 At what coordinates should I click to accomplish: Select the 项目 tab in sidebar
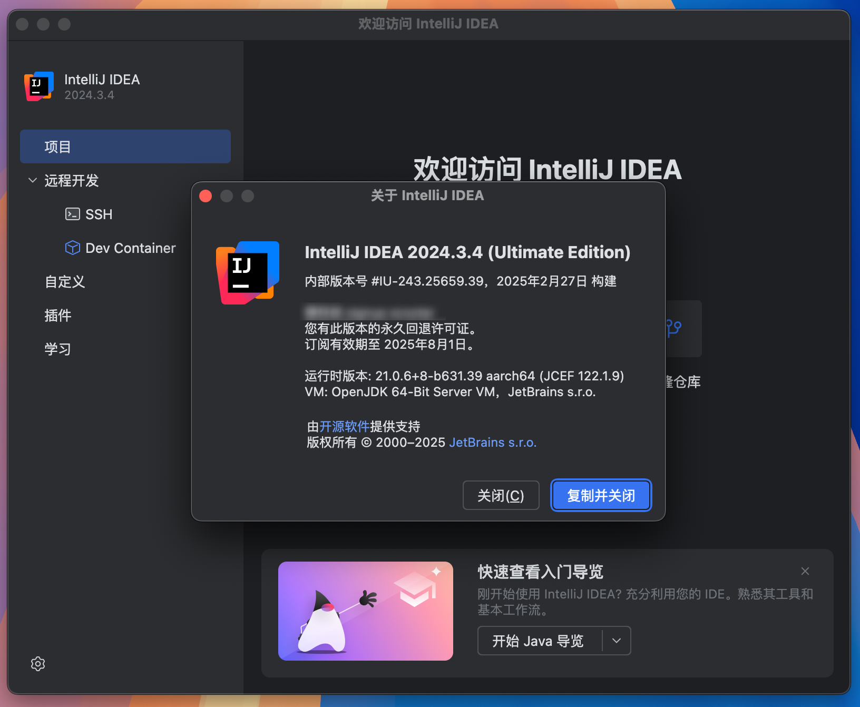pos(125,146)
